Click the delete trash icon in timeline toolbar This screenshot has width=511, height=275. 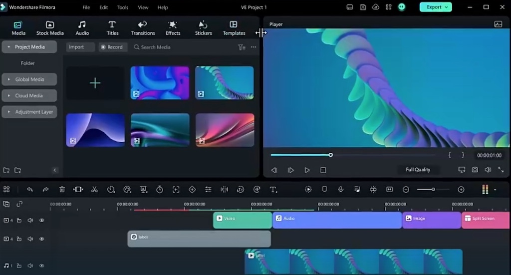[62, 189]
